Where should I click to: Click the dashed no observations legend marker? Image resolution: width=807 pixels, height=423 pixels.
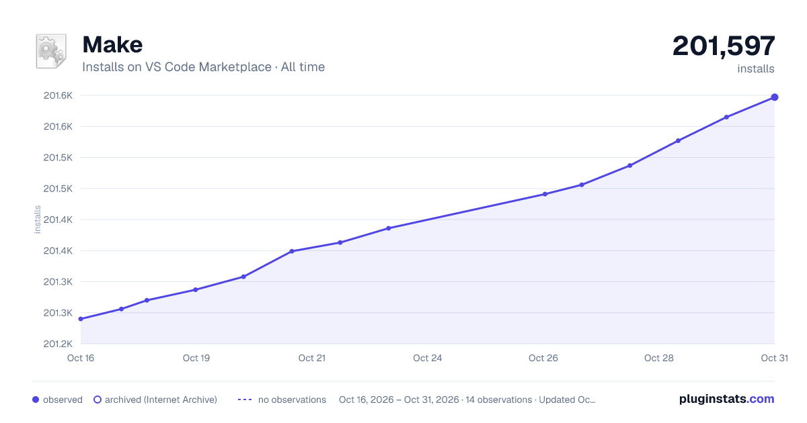point(245,399)
